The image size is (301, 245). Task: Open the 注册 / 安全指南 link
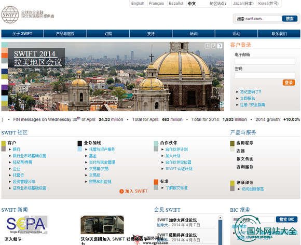point(252,105)
